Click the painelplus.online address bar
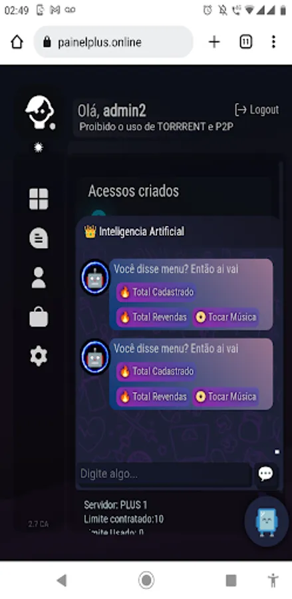The image size is (292, 599). [113, 42]
